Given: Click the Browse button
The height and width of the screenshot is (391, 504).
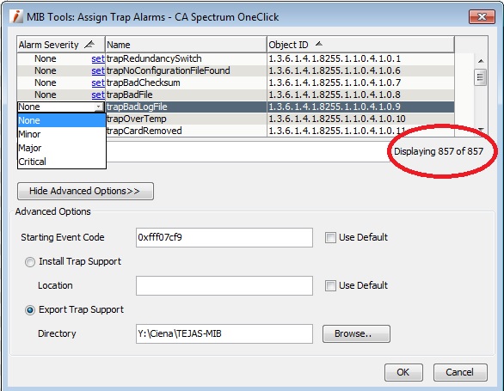Looking at the screenshot, I should coord(356,333).
